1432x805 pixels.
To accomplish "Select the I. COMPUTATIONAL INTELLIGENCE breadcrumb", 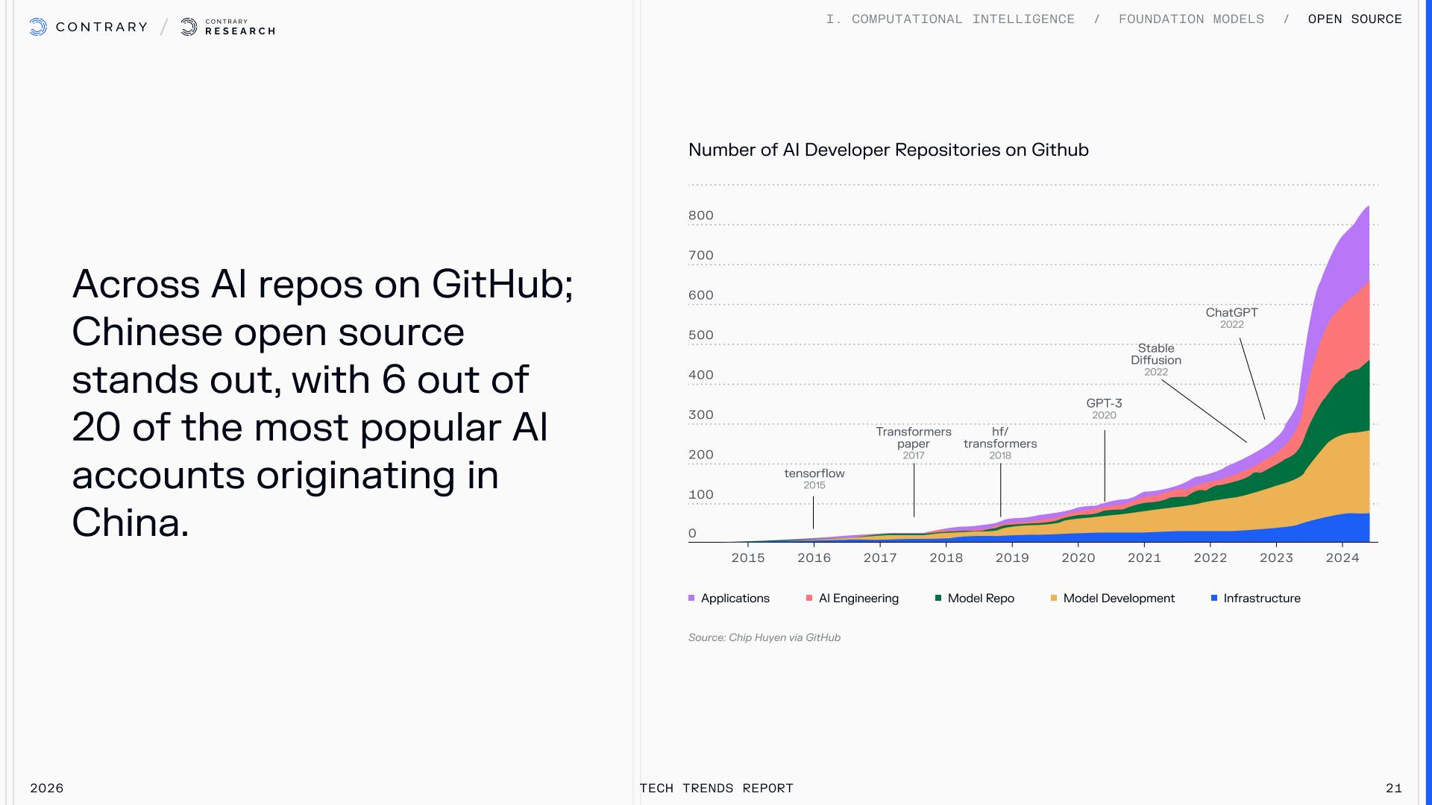I will 950,19.
